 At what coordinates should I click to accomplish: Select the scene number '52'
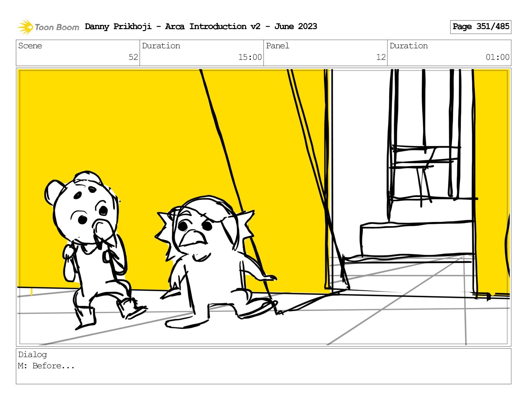coord(133,57)
